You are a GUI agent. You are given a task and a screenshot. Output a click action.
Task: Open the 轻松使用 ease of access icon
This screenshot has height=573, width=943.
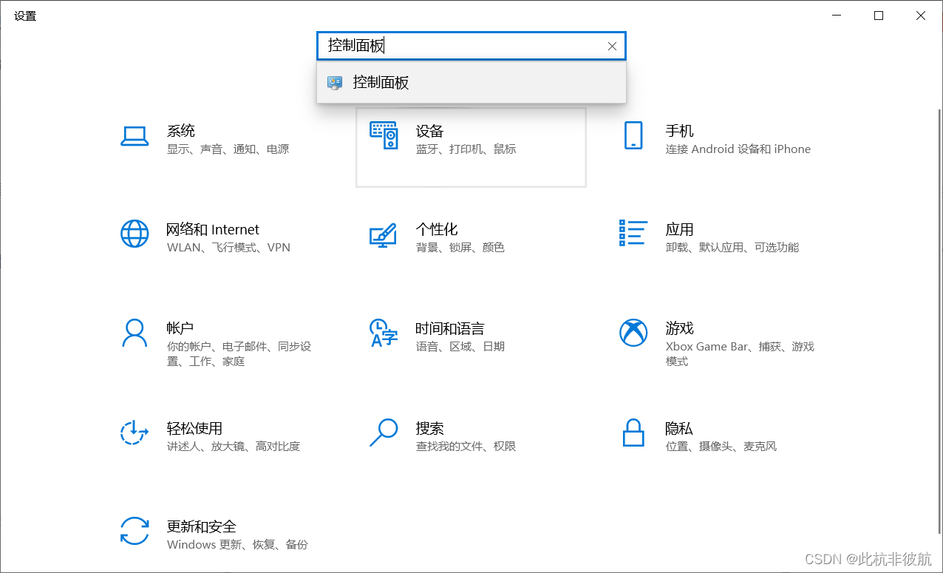pos(135,433)
